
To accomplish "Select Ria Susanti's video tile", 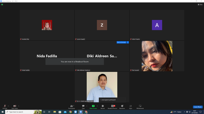I will coord(157,56).
